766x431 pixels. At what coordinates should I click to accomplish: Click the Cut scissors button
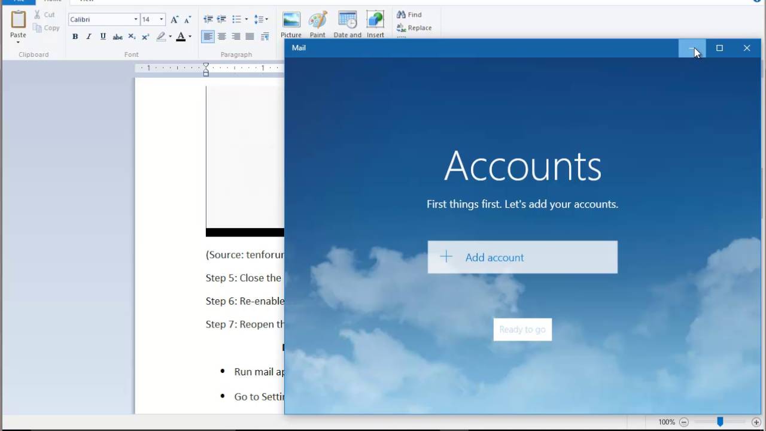pos(44,14)
